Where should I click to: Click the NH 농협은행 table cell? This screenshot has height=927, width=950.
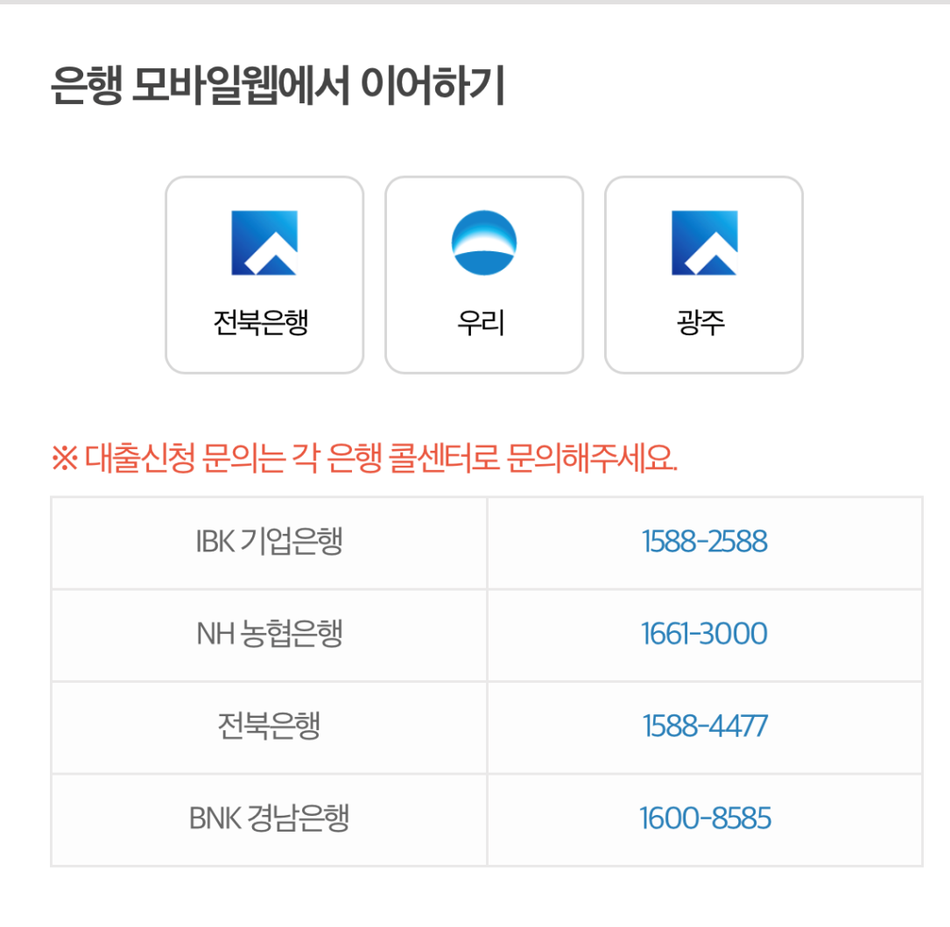pos(269,635)
